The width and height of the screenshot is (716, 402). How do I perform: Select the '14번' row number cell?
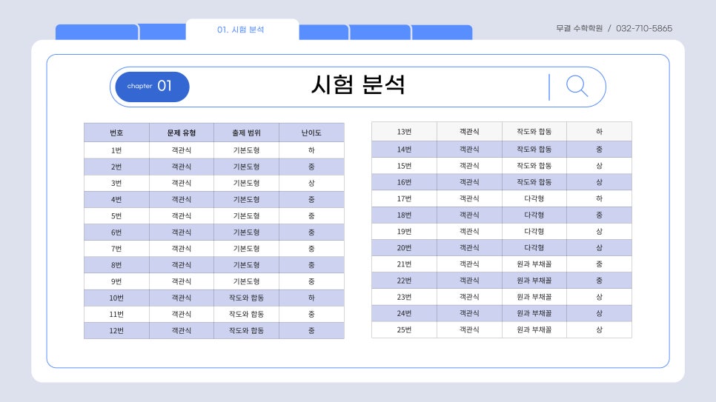(404, 150)
